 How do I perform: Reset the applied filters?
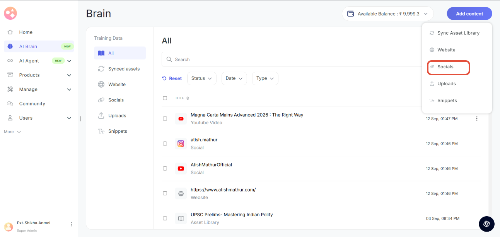coord(172,78)
